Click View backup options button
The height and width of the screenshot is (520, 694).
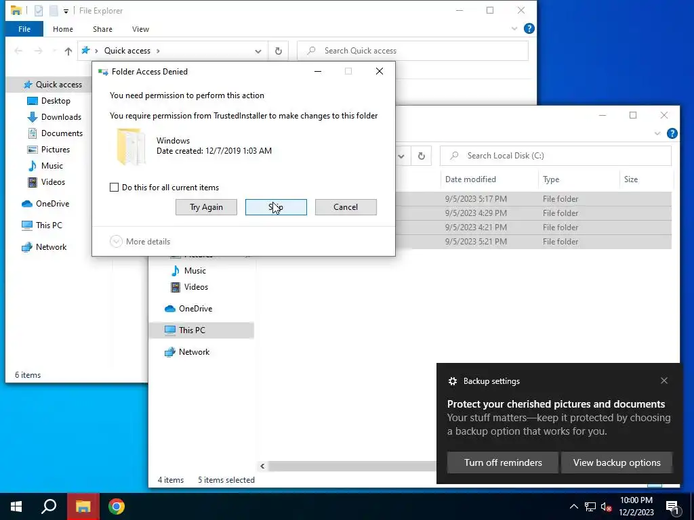pos(617,462)
